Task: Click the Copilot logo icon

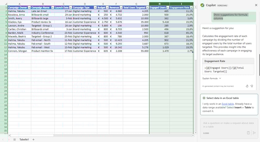Action: pyautogui.click(x=202, y=5)
